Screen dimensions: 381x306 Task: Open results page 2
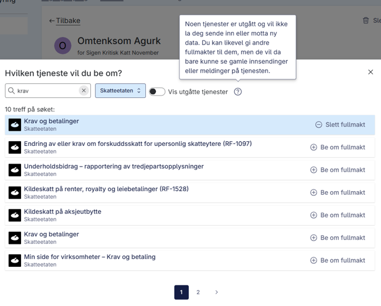[198, 292]
